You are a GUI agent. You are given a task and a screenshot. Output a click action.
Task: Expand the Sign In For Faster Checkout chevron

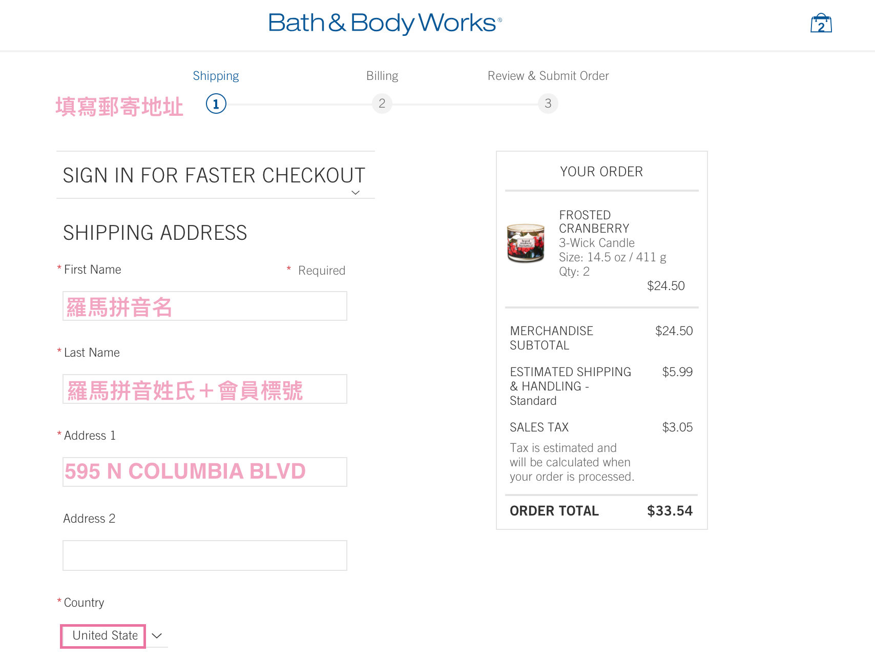356,193
